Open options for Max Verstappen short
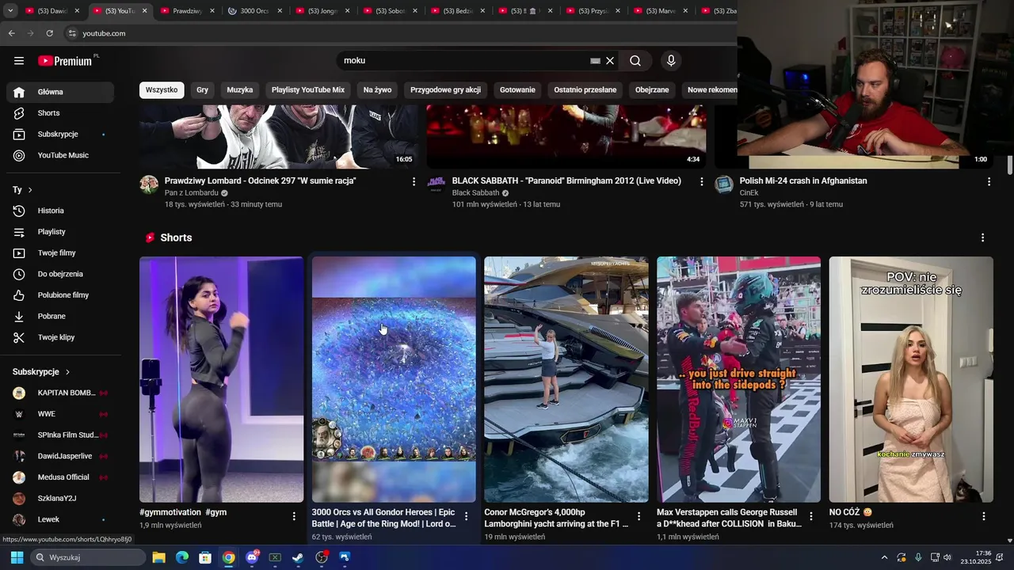The image size is (1014, 570). coord(810,516)
